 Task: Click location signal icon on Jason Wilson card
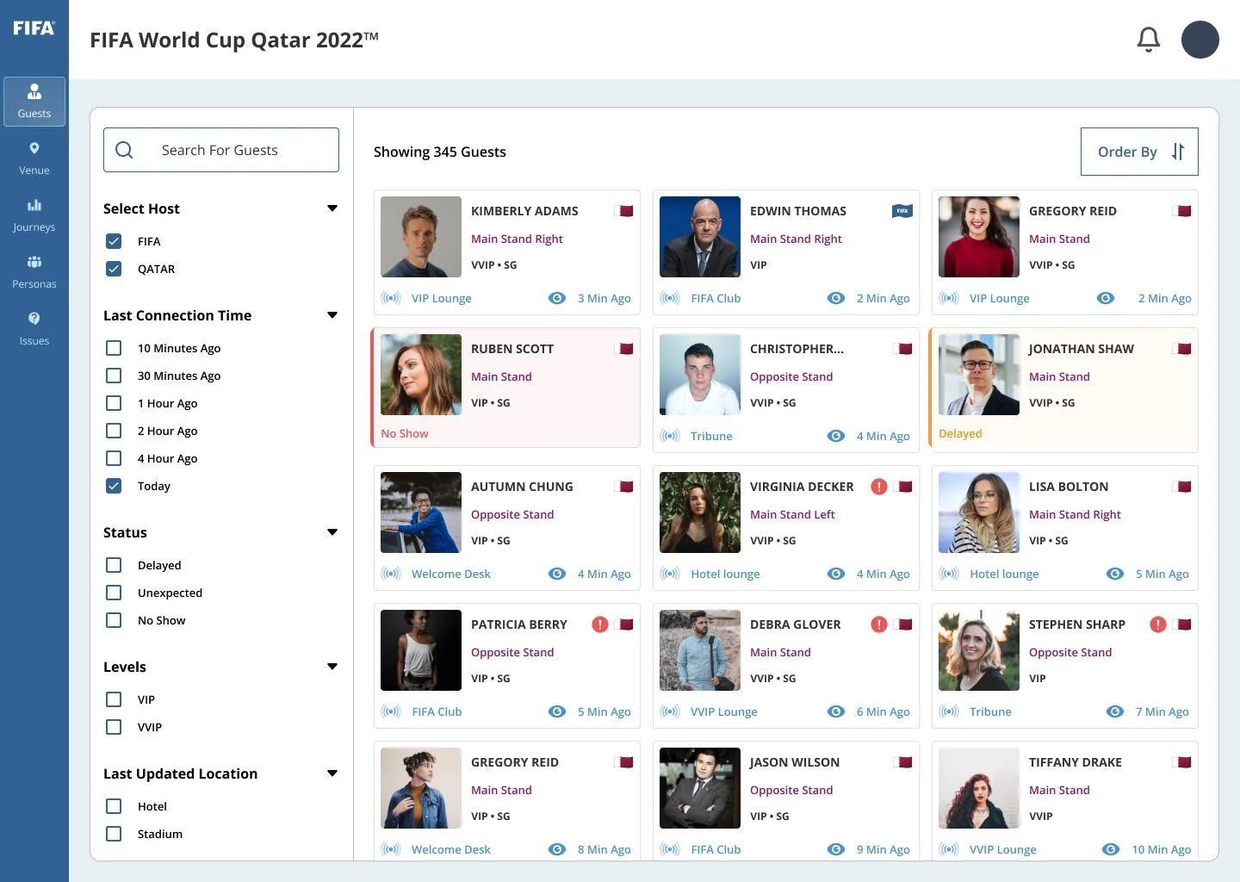(x=670, y=849)
